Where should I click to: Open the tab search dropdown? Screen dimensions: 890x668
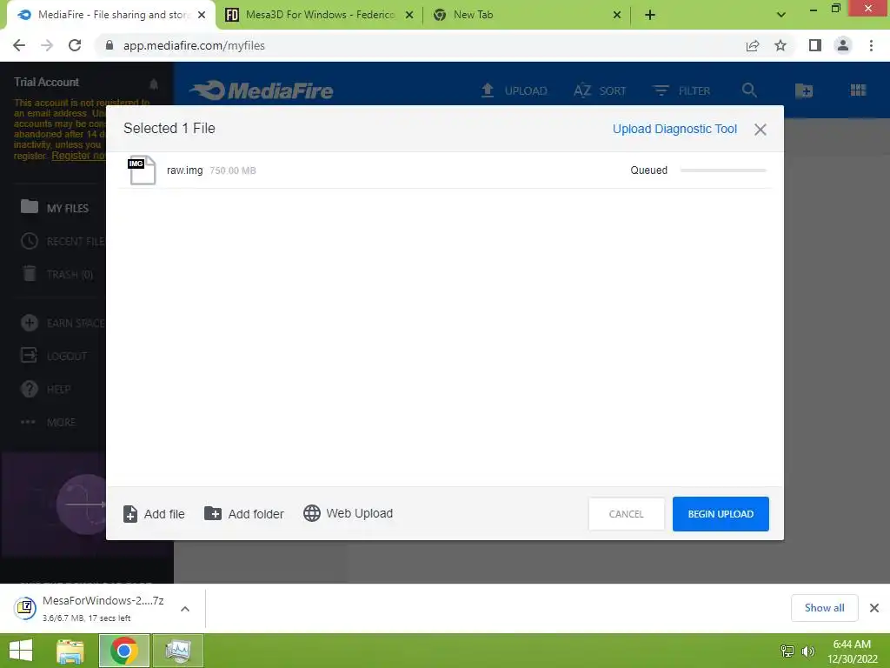[x=781, y=15]
